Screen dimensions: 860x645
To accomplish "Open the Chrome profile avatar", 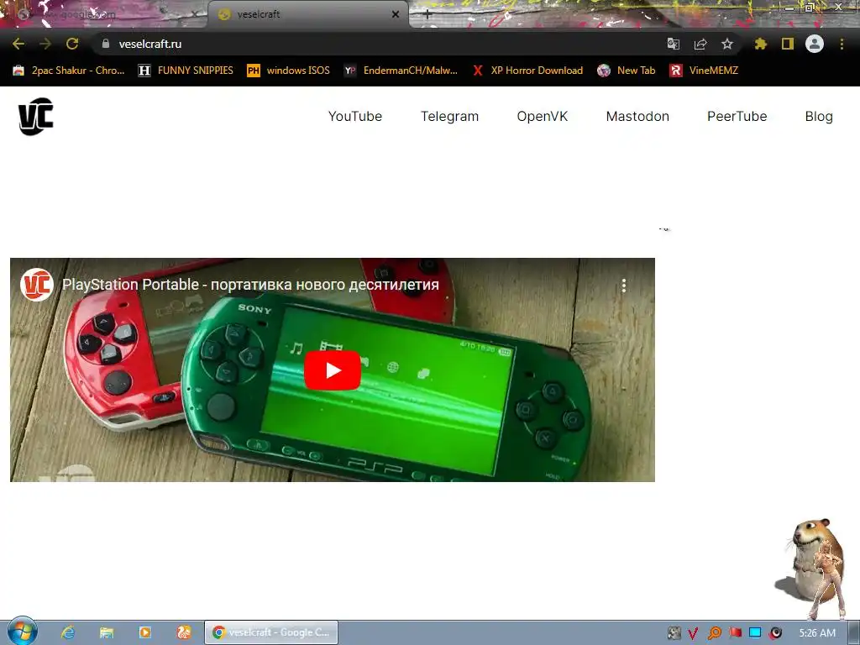I will point(815,44).
